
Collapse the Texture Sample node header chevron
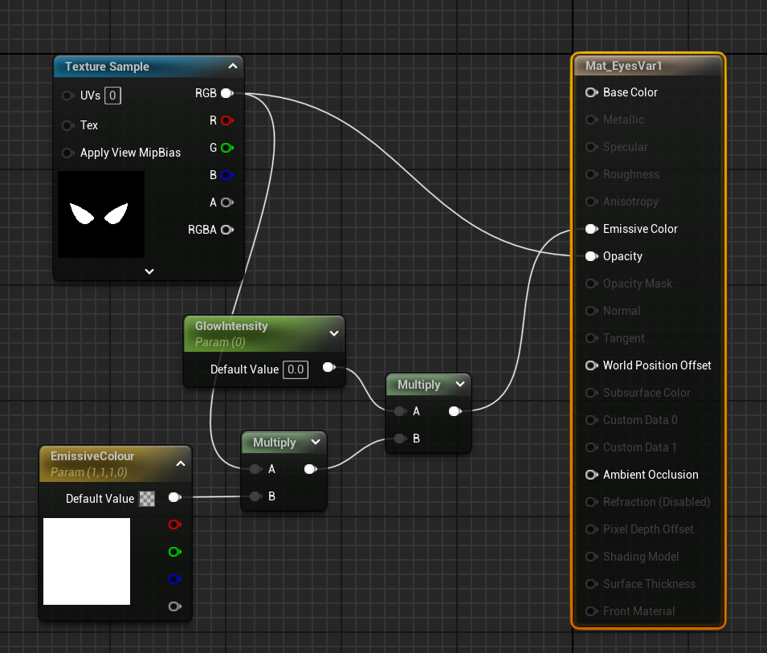pos(232,67)
